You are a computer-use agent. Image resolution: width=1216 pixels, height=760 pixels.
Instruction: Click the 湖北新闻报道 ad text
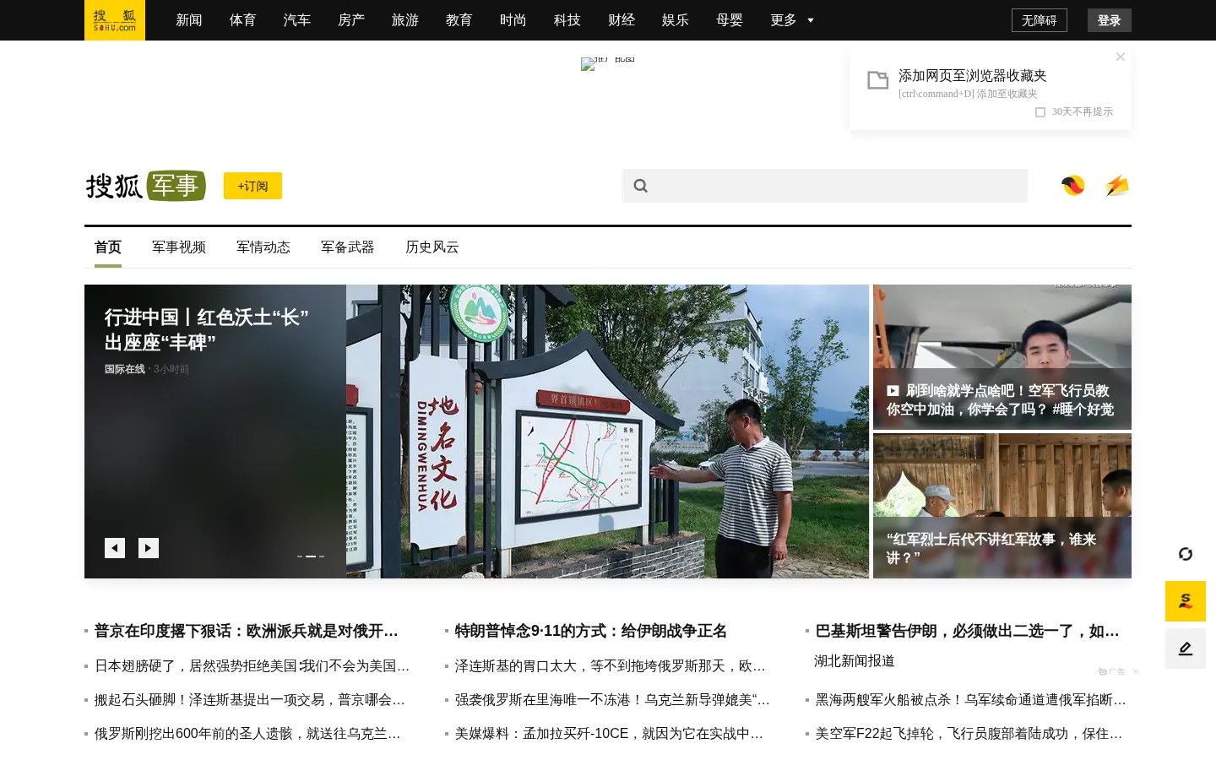click(x=855, y=661)
